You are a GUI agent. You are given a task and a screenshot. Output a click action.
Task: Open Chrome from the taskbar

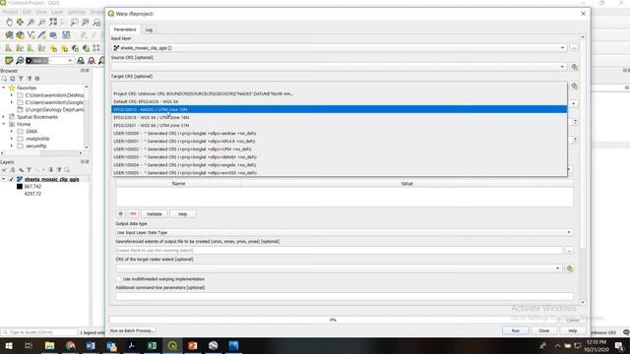tap(70, 345)
